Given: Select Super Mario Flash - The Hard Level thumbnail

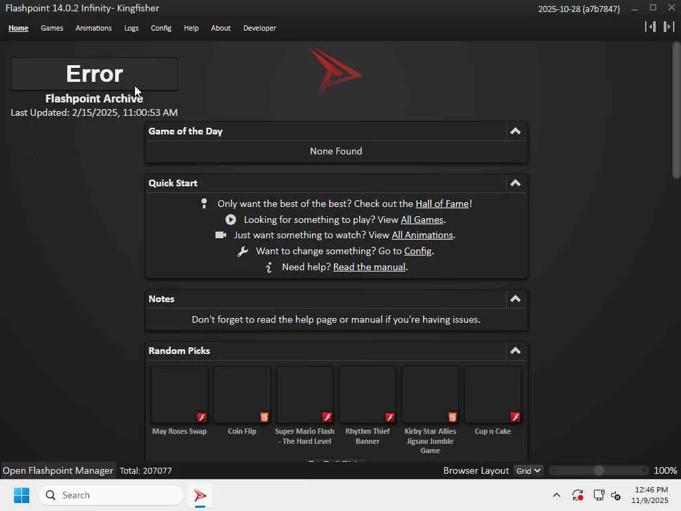Looking at the screenshot, I should (x=305, y=395).
